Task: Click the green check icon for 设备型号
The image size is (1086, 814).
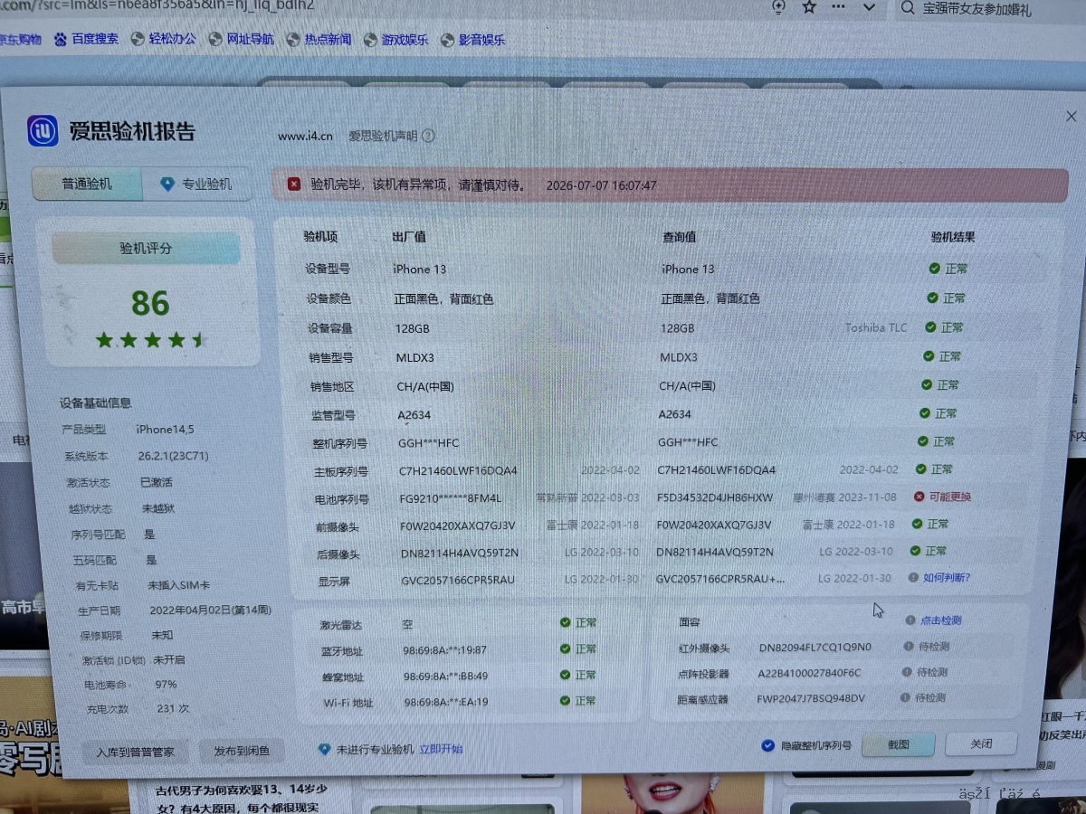Action: click(934, 269)
